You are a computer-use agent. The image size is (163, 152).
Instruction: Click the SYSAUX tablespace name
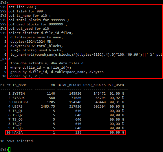click(x=19, y=98)
